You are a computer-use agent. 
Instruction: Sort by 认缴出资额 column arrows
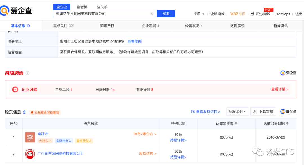236,123
